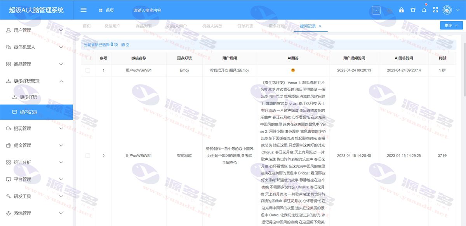Expand the 提现管理 menu chevron
466x226 pixels.
(61, 128)
